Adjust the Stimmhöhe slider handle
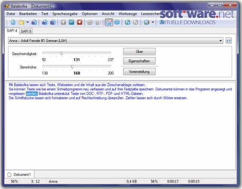The height and width of the screenshot is (189, 242). point(72,67)
